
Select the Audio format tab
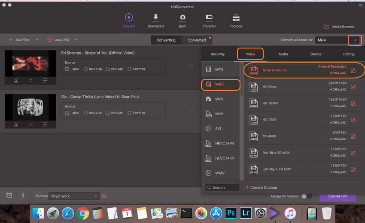tap(283, 54)
